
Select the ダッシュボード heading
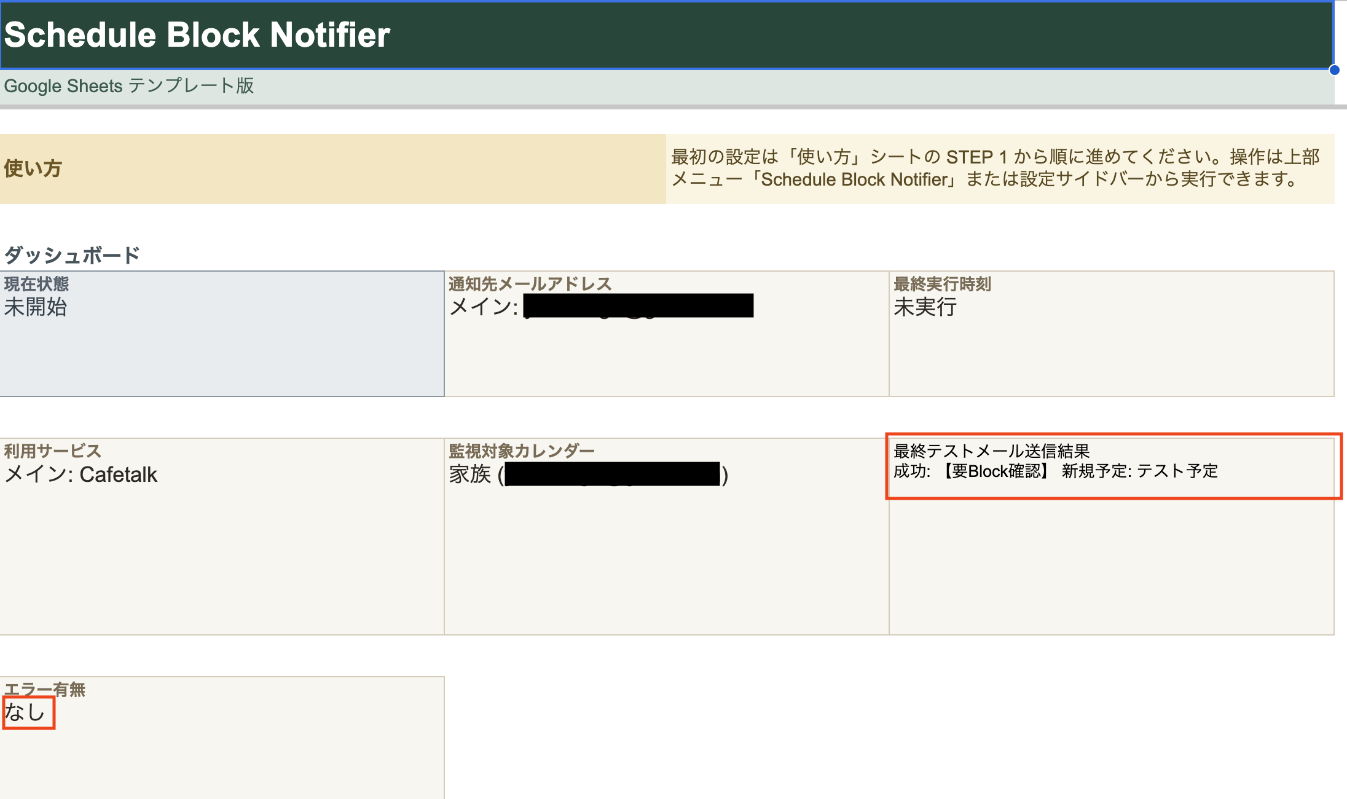pyautogui.click(x=71, y=254)
